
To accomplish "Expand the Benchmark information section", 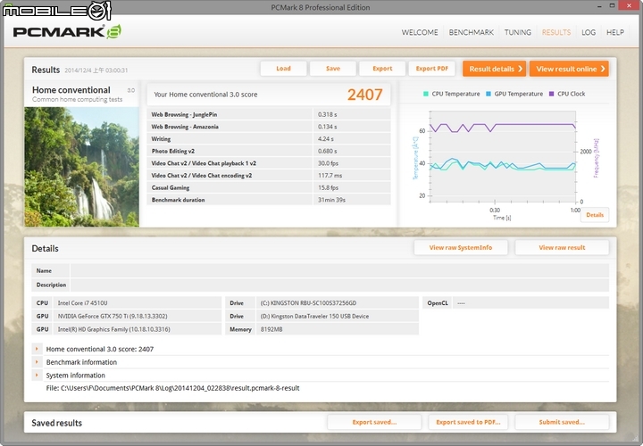I will click(x=37, y=362).
